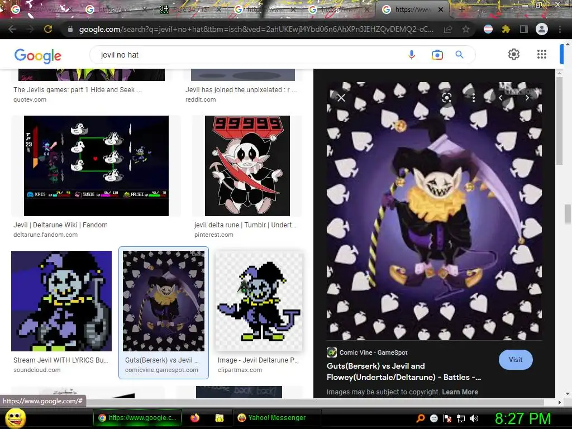Select Pinterest Jevil 99999 thumbnail

[247, 165]
